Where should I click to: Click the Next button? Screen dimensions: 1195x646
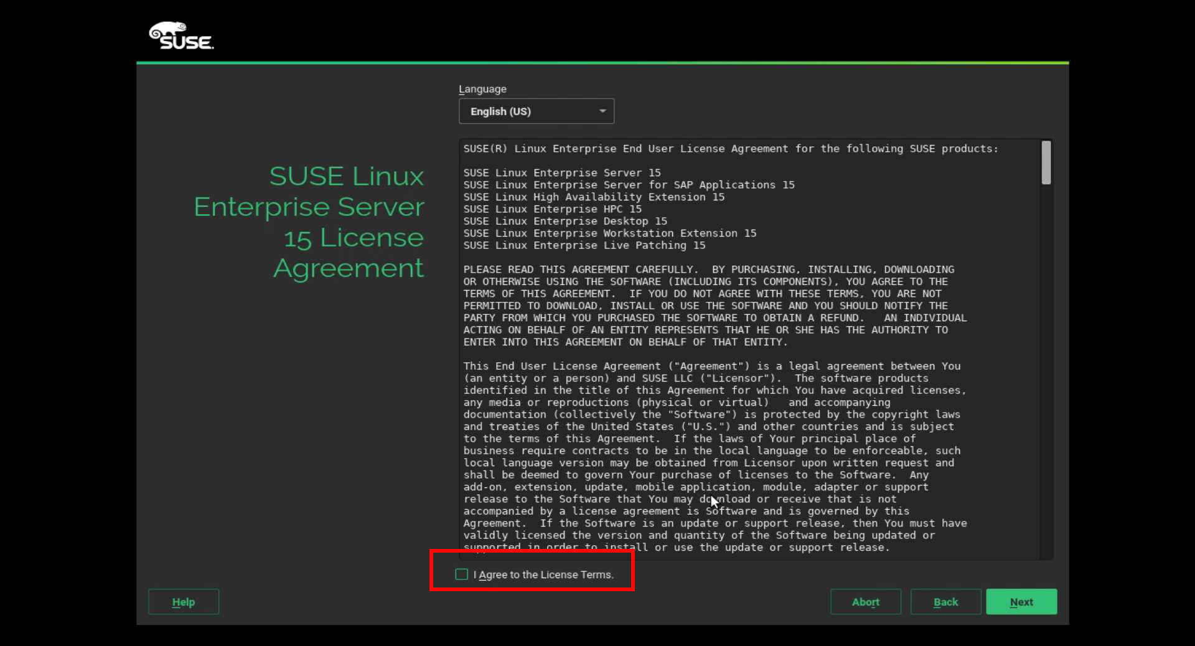click(1021, 602)
